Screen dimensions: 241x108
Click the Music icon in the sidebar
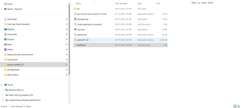(x=5, y=44)
